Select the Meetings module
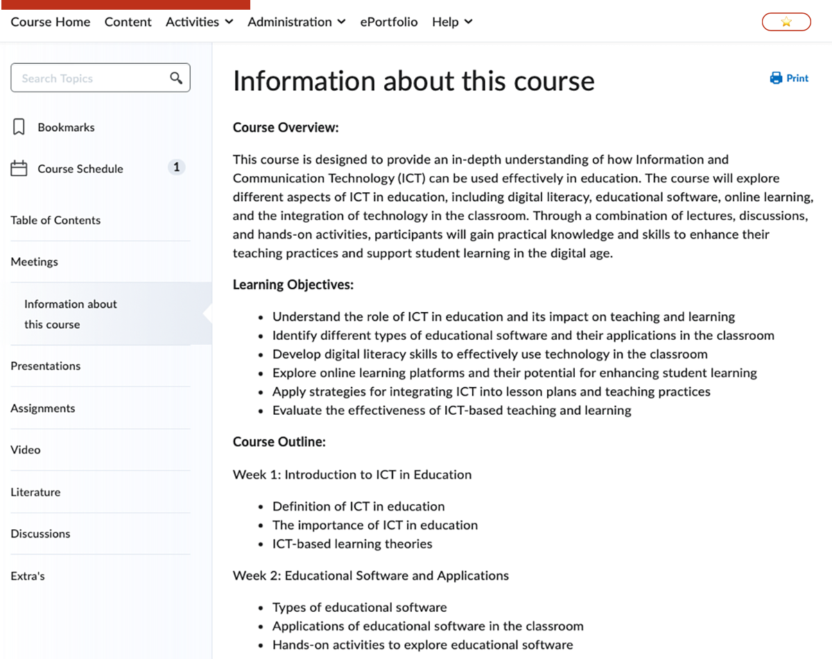832x659 pixels. click(x=35, y=262)
